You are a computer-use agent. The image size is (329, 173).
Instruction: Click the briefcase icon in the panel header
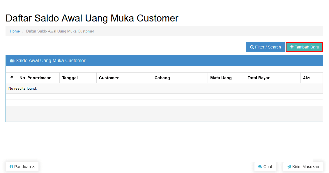coord(12,61)
